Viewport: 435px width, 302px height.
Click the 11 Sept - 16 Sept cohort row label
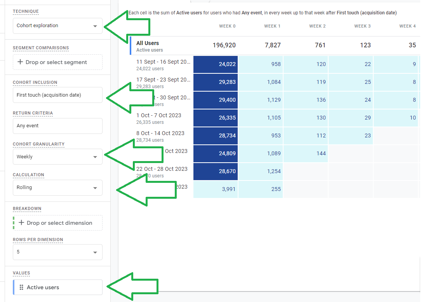[163, 62]
